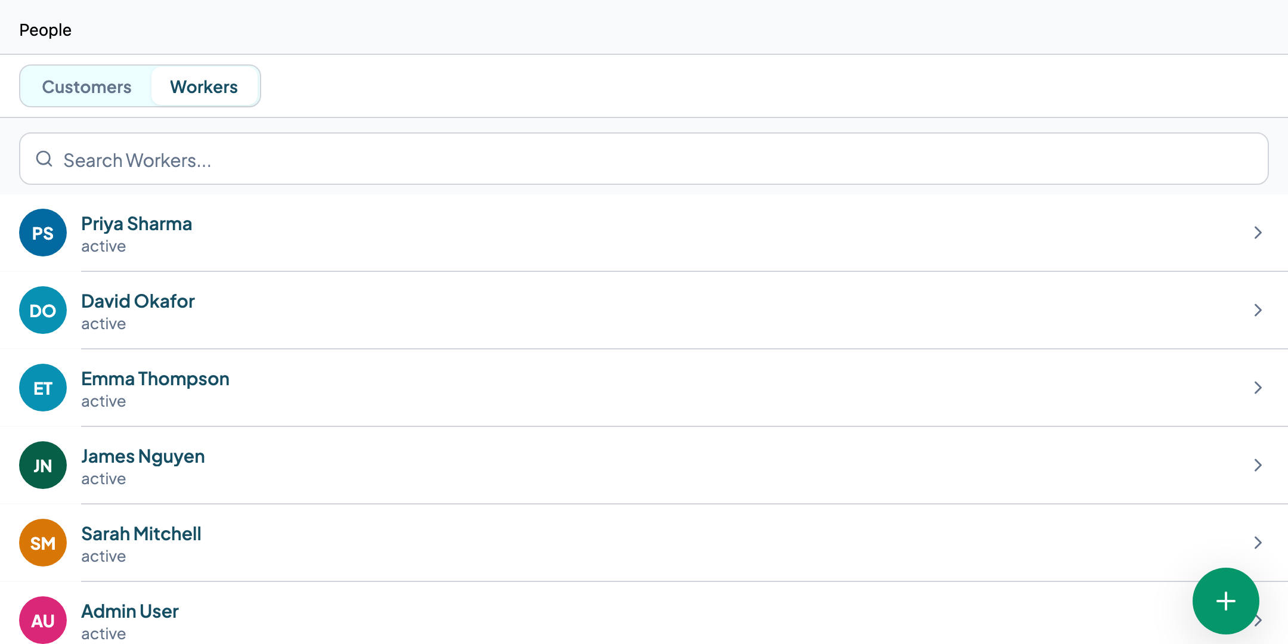Open Admin User's name entry
Screen dimensions: 1288x644
pyautogui.click(x=130, y=611)
